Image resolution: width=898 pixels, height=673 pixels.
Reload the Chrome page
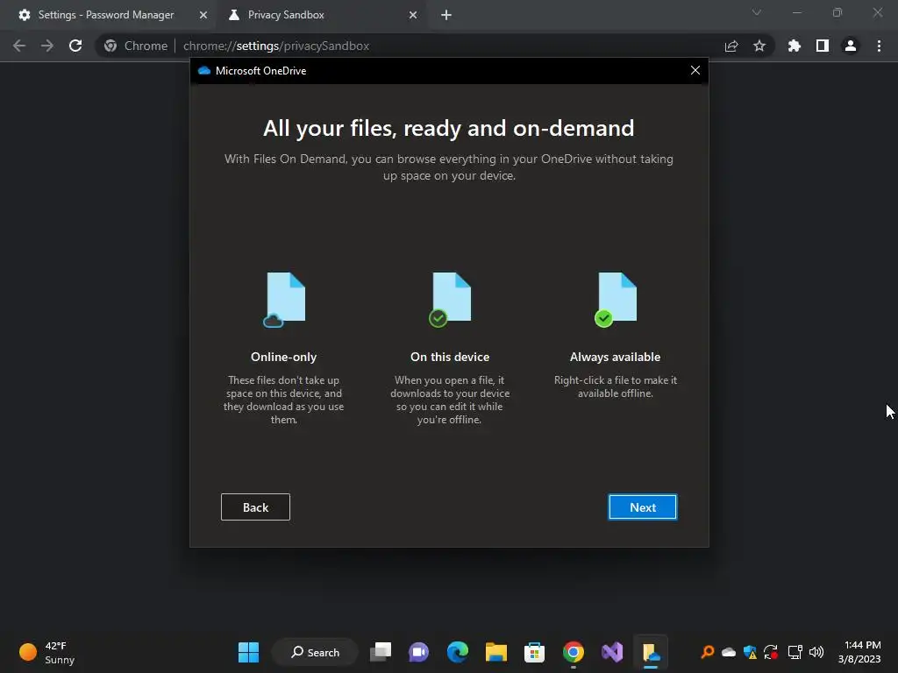click(75, 46)
